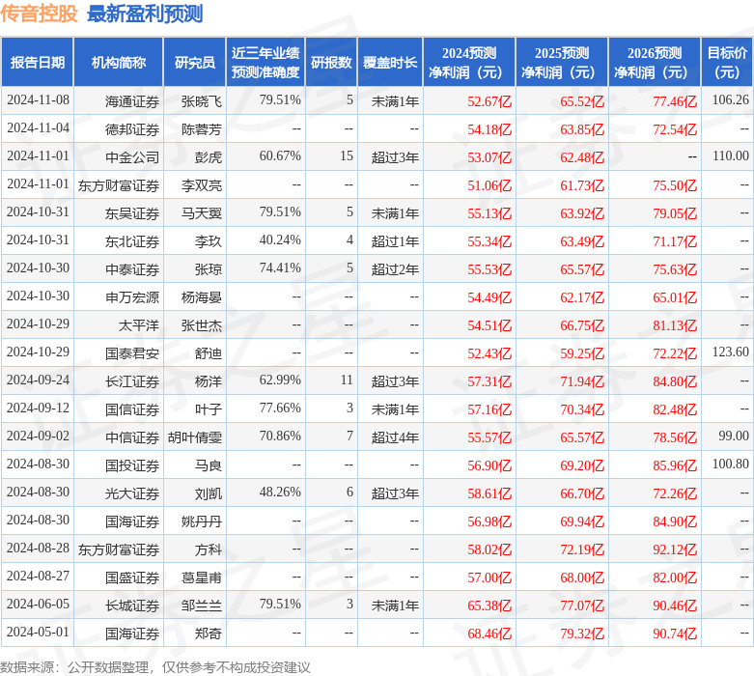Select the 目标价 column header
Screen dimensions: 754x676
pos(727,63)
